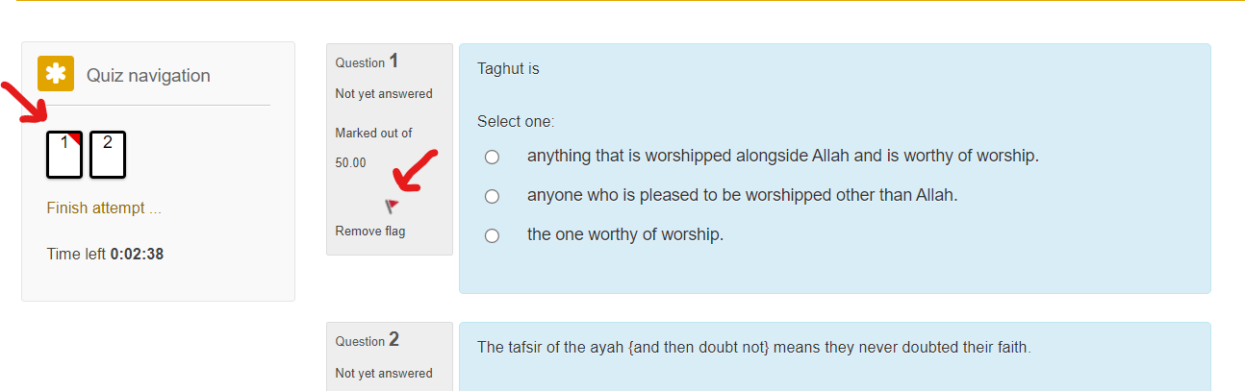Click the 50.00 mark value
Screen dimensions: 1245x391
click(350, 163)
